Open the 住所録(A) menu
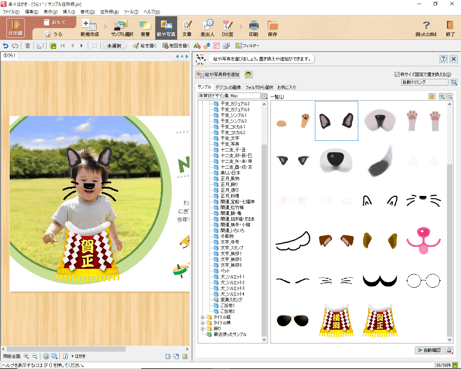The height and width of the screenshot is (369, 461). pyautogui.click(x=109, y=12)
